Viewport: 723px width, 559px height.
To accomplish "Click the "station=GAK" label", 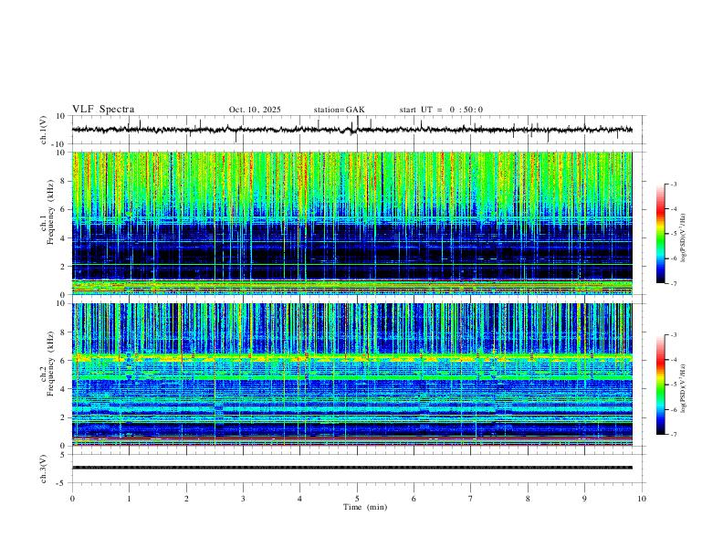I will (x=339, y=110).
